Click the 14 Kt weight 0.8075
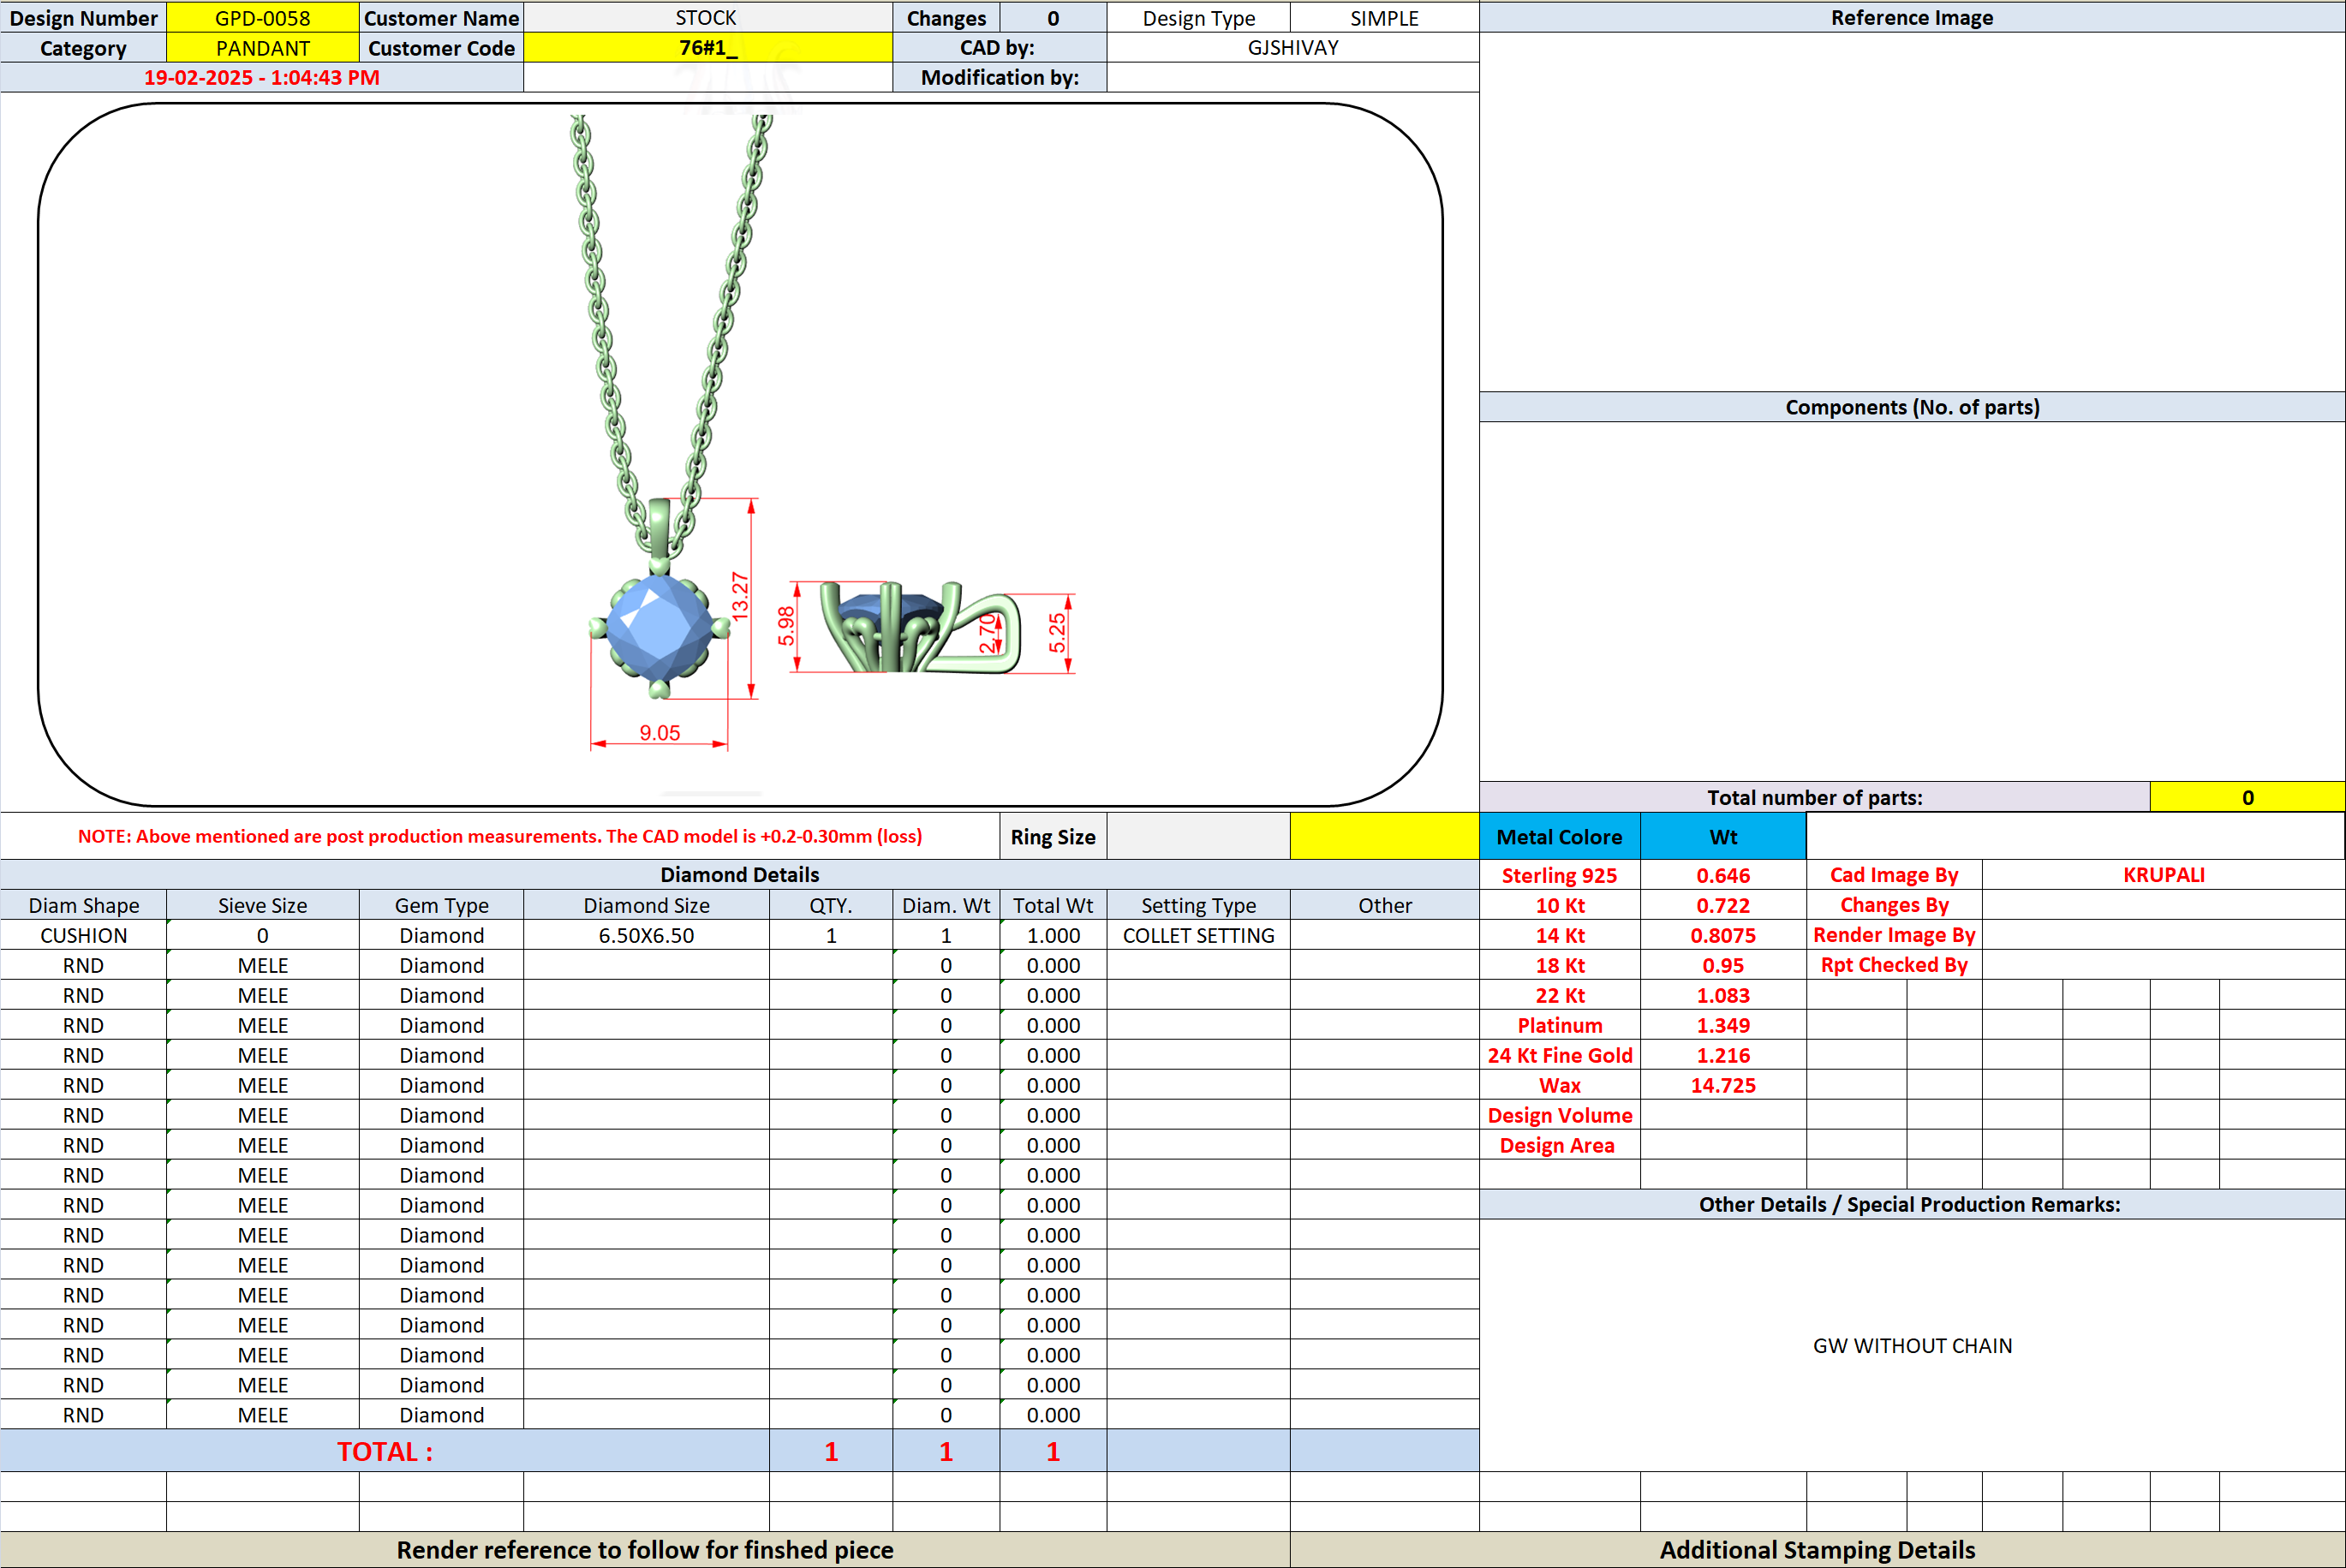Image resolution: width=2346 pixels, height=1568 pixels. pos(1723,935)
